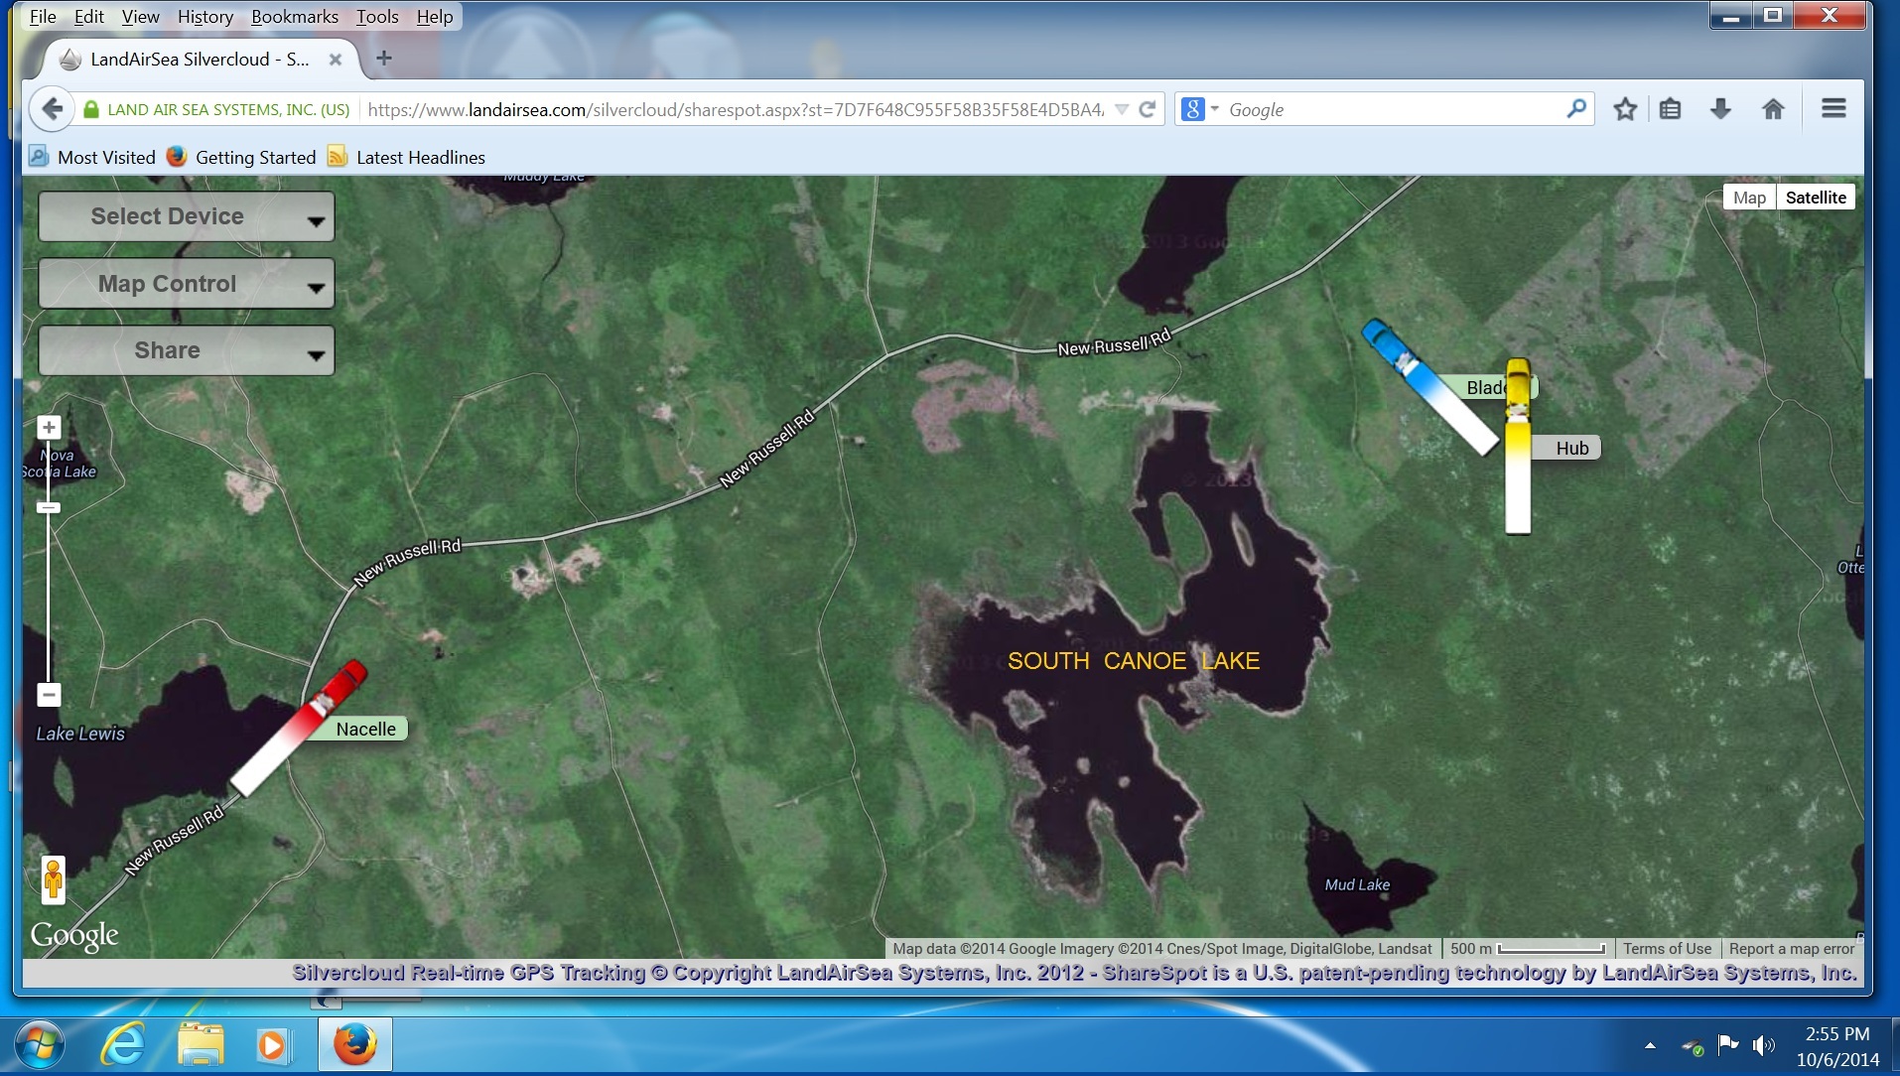Open the Terms of Use link
This screenshot has width=1900, height=1076.
tap(1667, 948)
